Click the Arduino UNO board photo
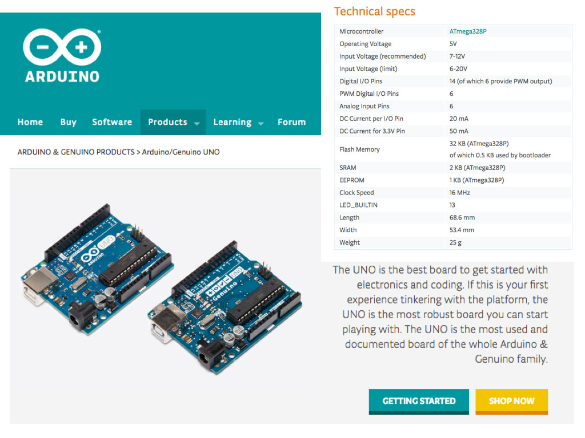The height and width of the screenshot is (438, 585). pos(97,269)
